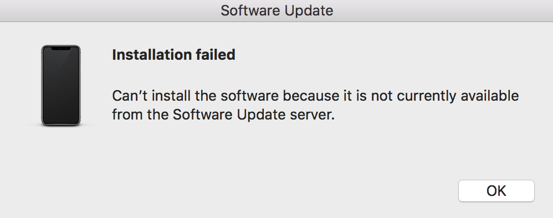Click the word 'Update' in the title bar
Image resolution: width=553 pixels, height=218 pixels.
[x=309, y=11]
